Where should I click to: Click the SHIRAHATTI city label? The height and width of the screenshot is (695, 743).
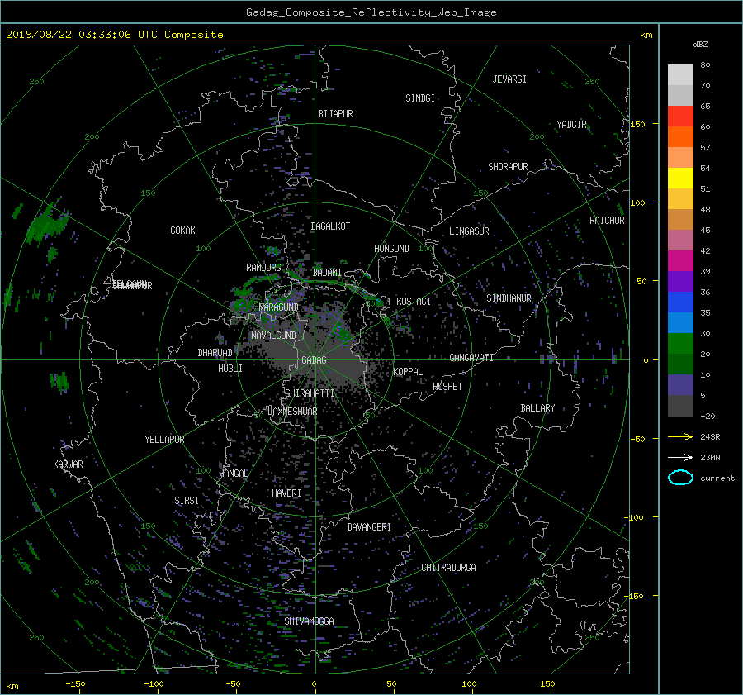point(310,393)
